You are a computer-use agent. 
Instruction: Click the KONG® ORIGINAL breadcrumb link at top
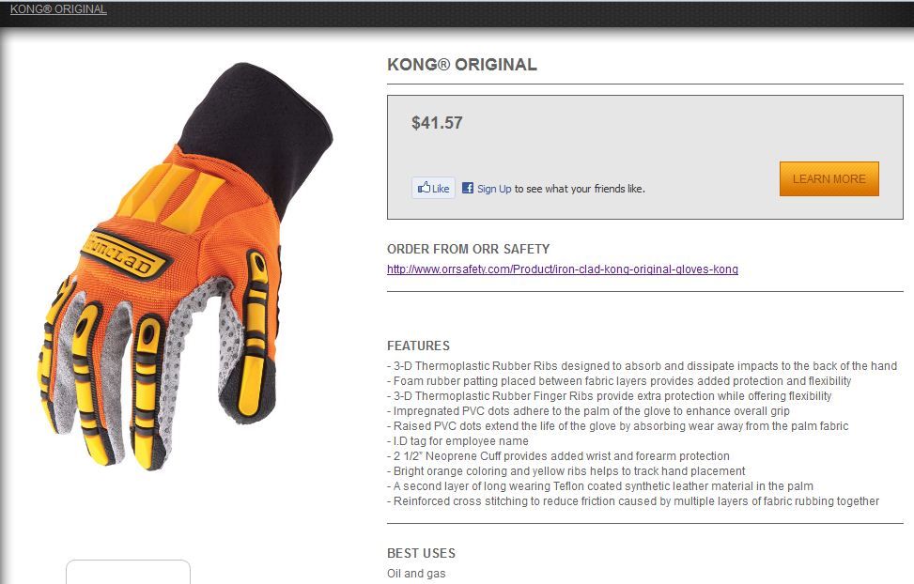click(58, 8)
